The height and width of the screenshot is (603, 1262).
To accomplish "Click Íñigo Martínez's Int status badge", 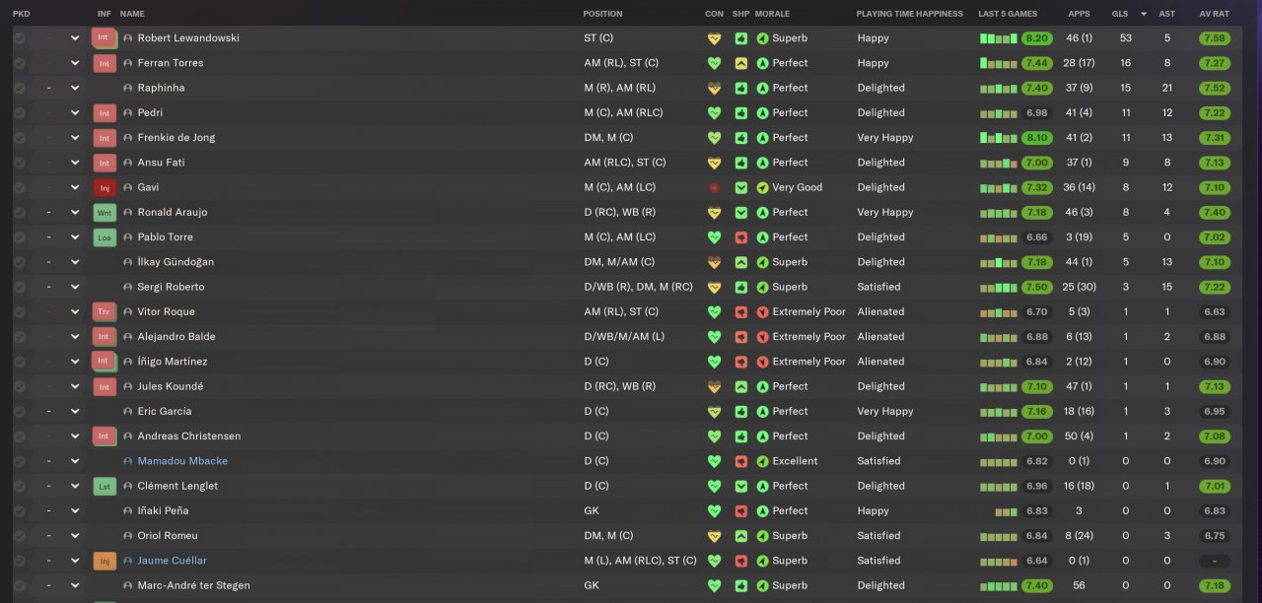I will (104, 361).
